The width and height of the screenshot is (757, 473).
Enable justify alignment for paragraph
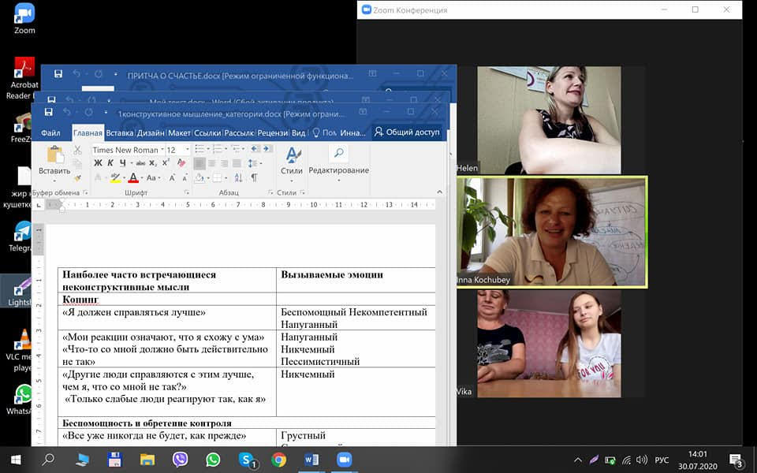(x=237, y=163)
